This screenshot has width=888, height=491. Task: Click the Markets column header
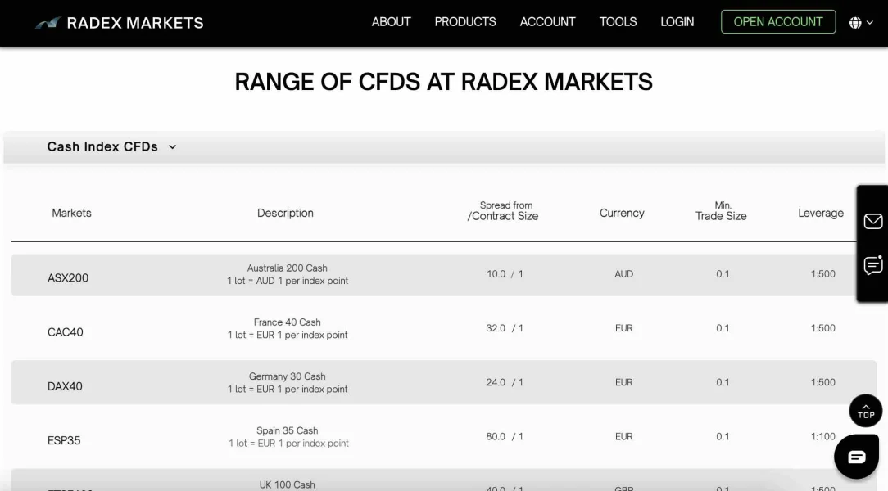pos(72,214)
